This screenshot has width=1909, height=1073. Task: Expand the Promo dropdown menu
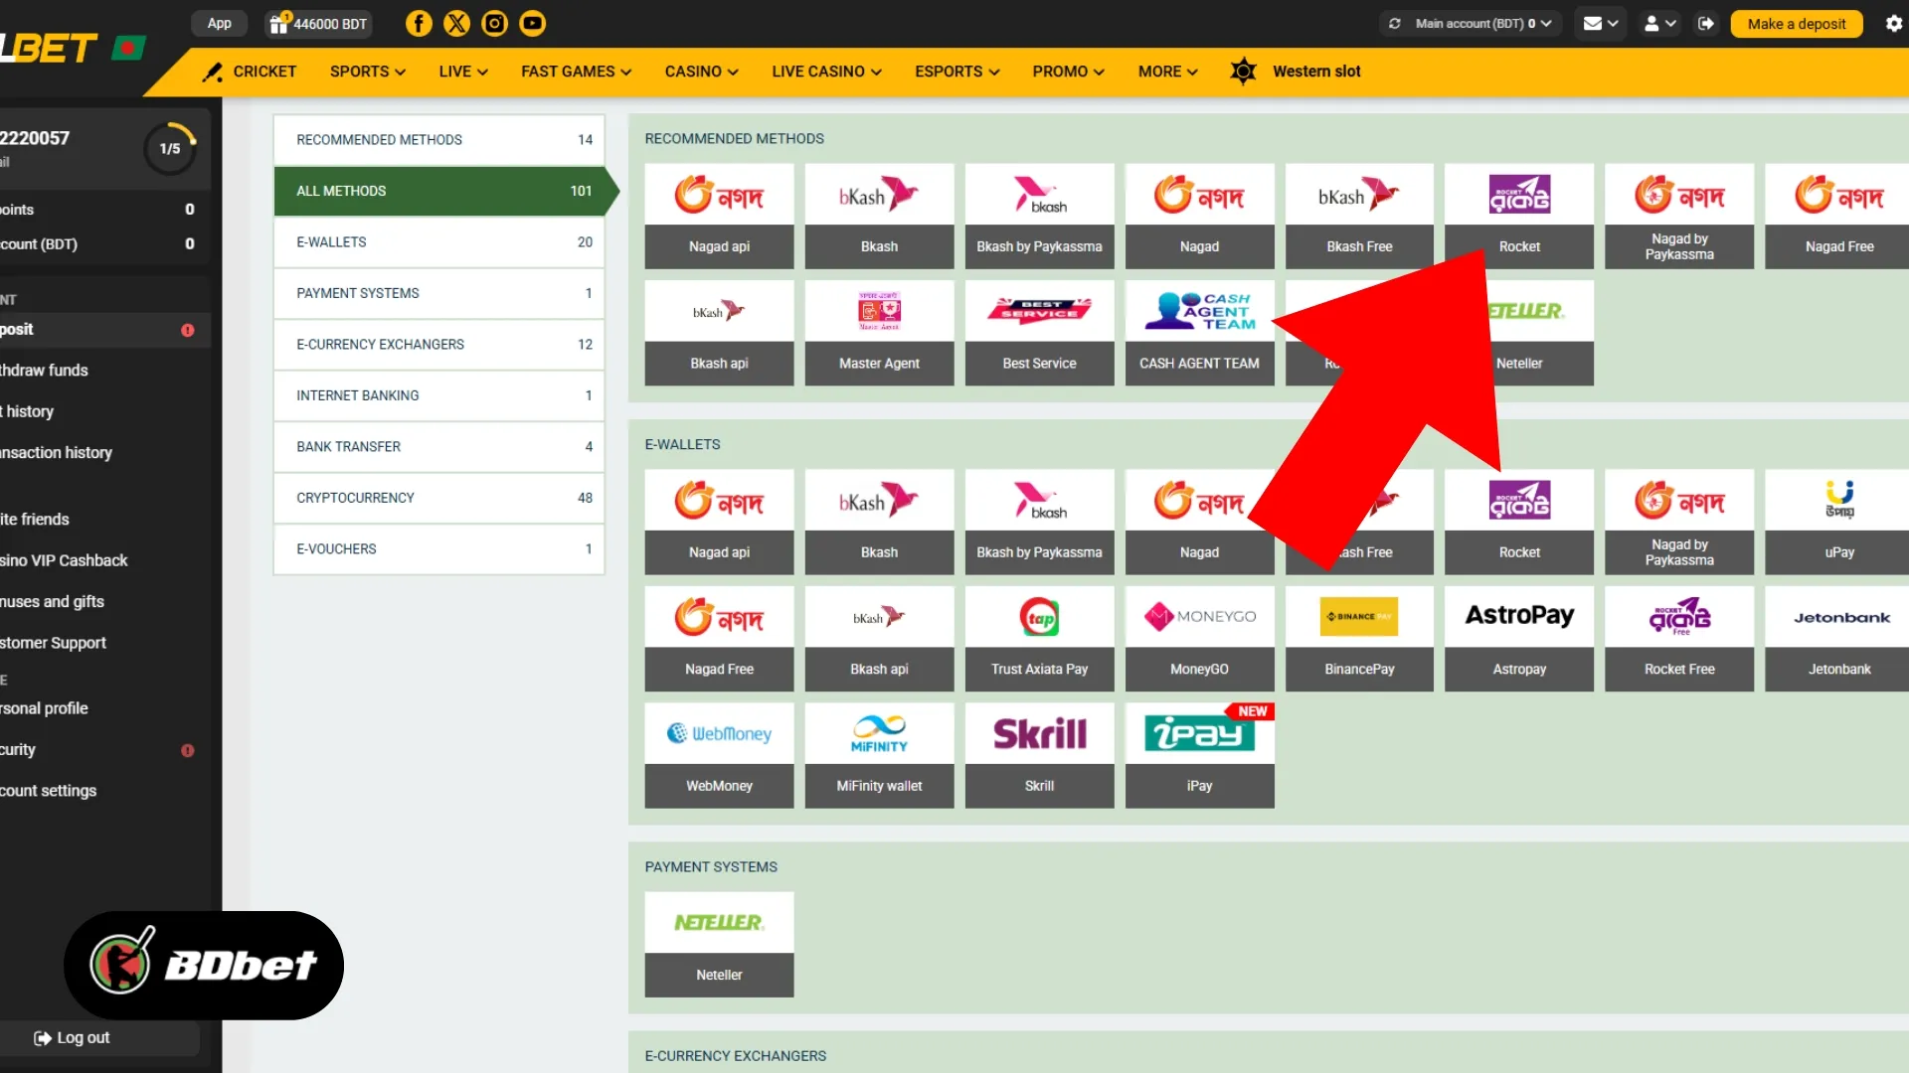pyautogui.click(x=1069, y=72)
